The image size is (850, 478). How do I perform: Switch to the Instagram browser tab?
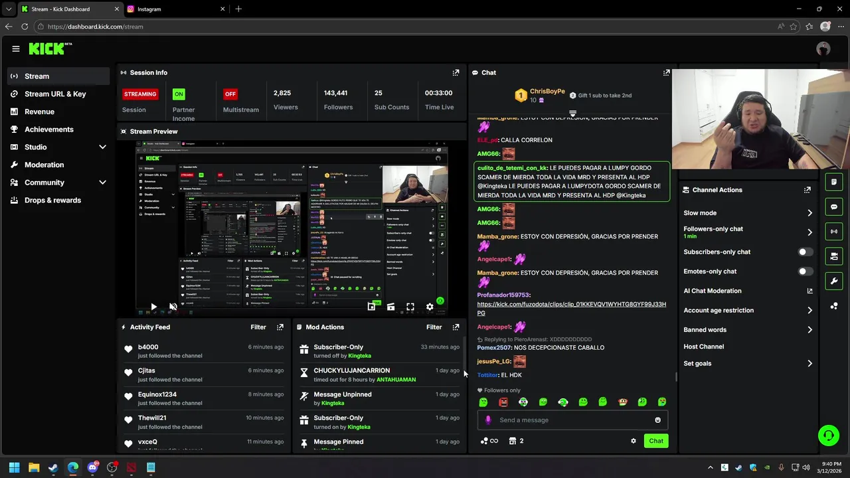[175, 9]
